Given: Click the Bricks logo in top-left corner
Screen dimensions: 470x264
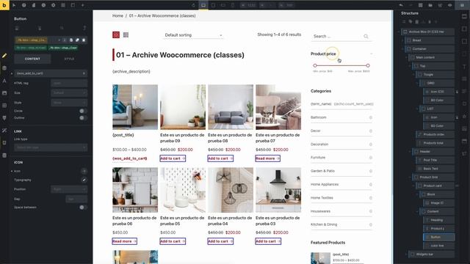Looking at the screenshot, I should pos(4,5).
